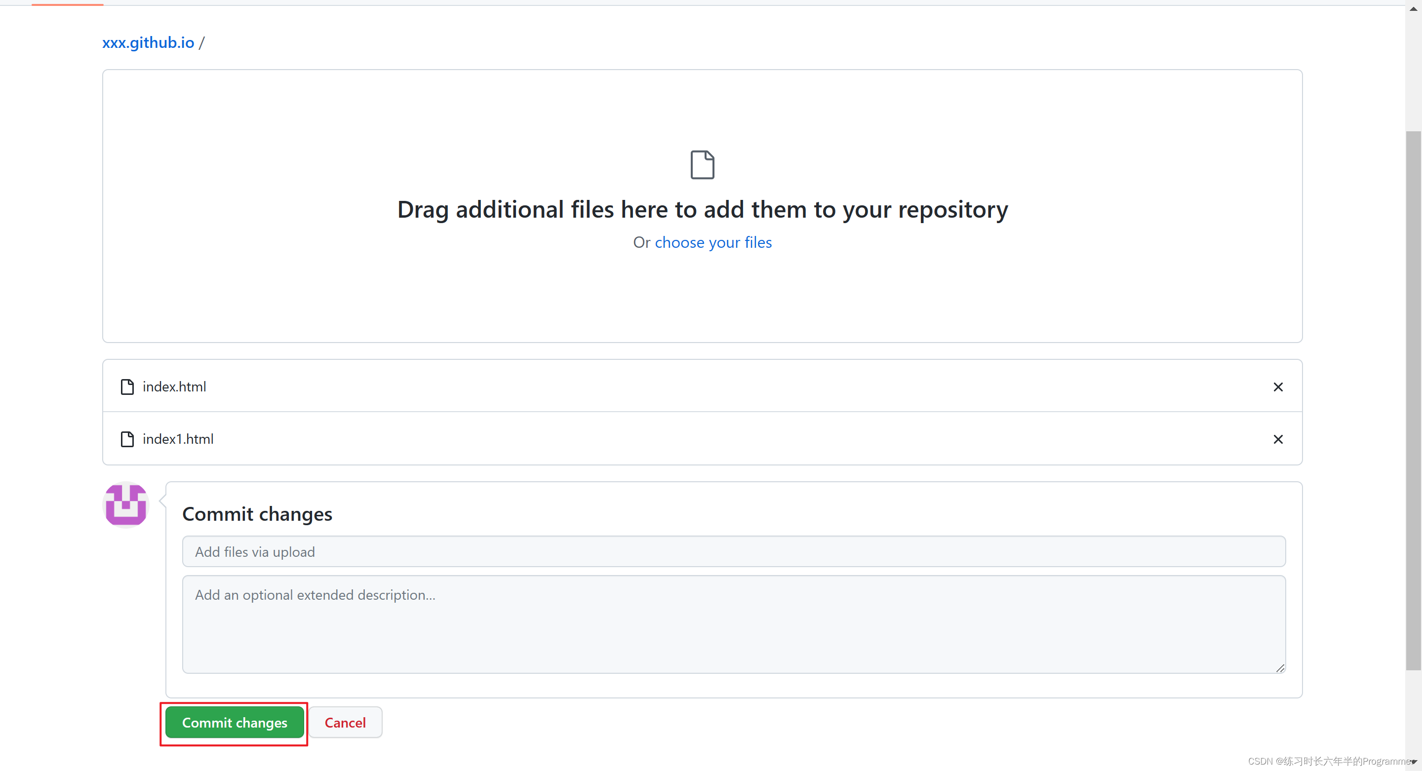Click the purple user avatar
This screenshot has width=1422, height=771.
tap(126, 504)
